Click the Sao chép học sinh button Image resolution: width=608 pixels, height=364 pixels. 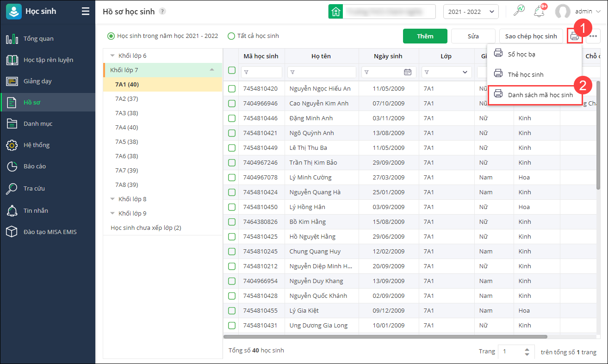click(x=531, y=36)
